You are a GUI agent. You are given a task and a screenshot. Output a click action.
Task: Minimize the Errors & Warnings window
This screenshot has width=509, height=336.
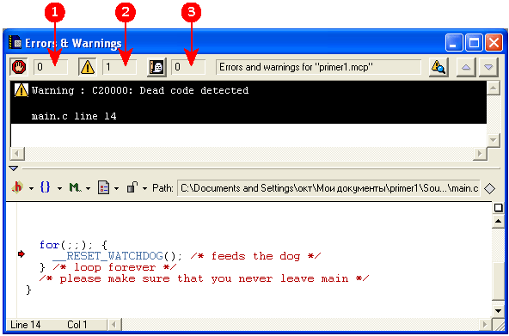tap(453, 43)
